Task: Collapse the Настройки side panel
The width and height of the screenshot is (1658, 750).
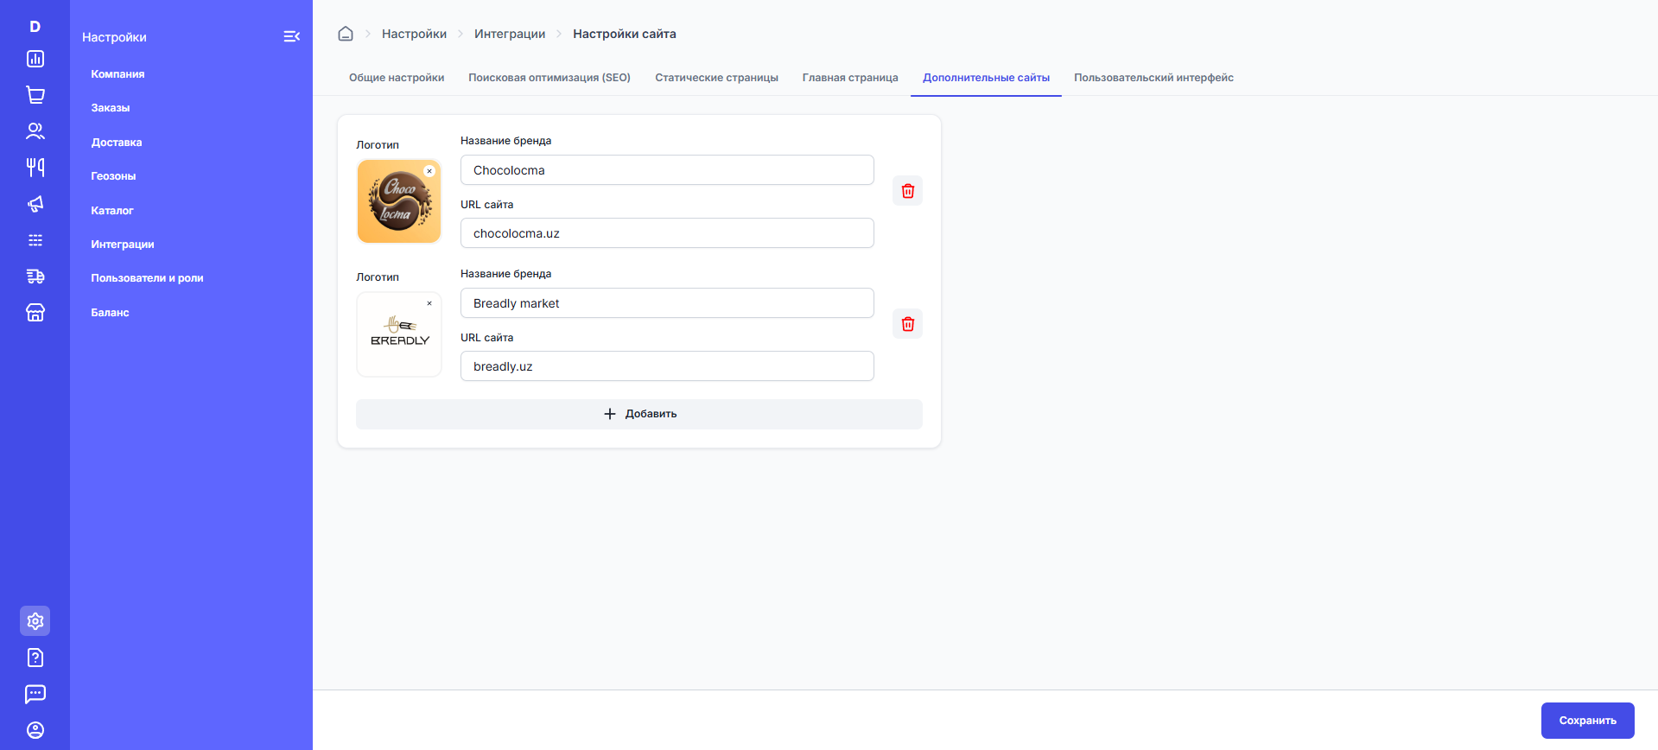Action: click(x=291, y=36)
